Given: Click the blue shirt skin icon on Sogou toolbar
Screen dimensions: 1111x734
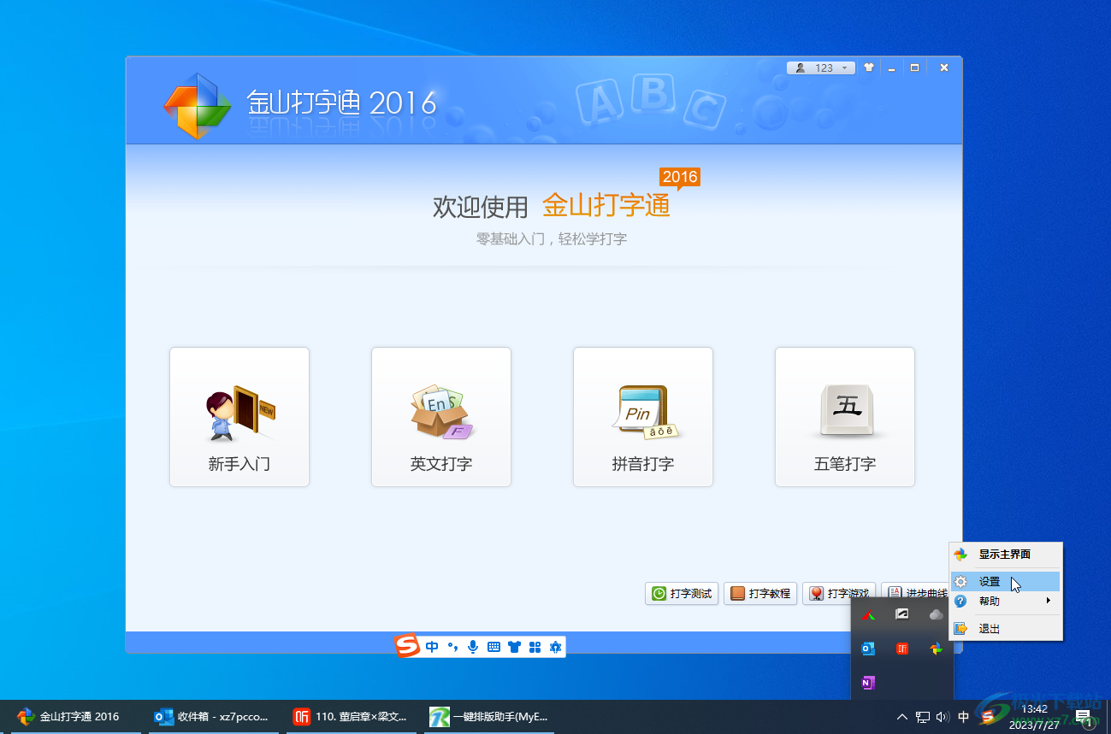Looking at the screenshot, I should [514, 647].
